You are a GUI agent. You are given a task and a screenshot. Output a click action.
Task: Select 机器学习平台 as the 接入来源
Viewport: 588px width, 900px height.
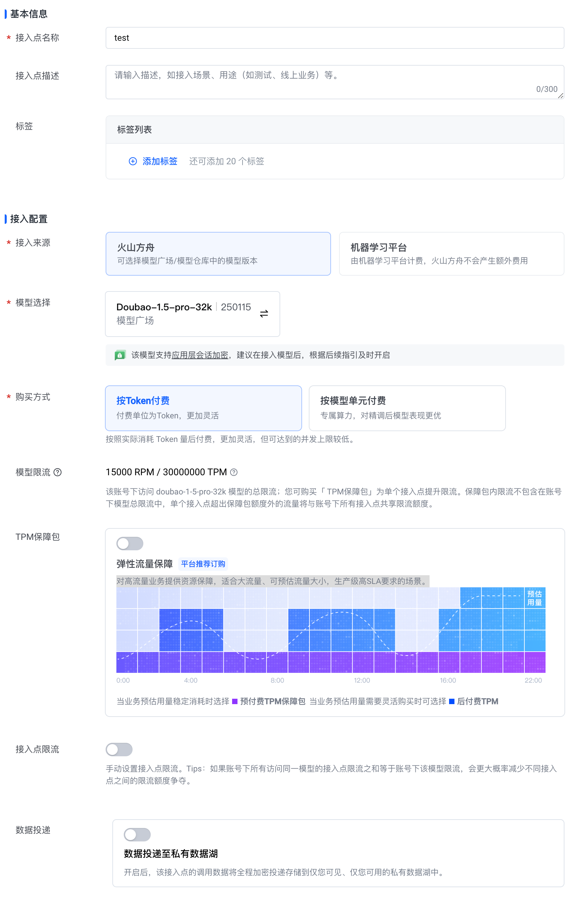[451, 254]
